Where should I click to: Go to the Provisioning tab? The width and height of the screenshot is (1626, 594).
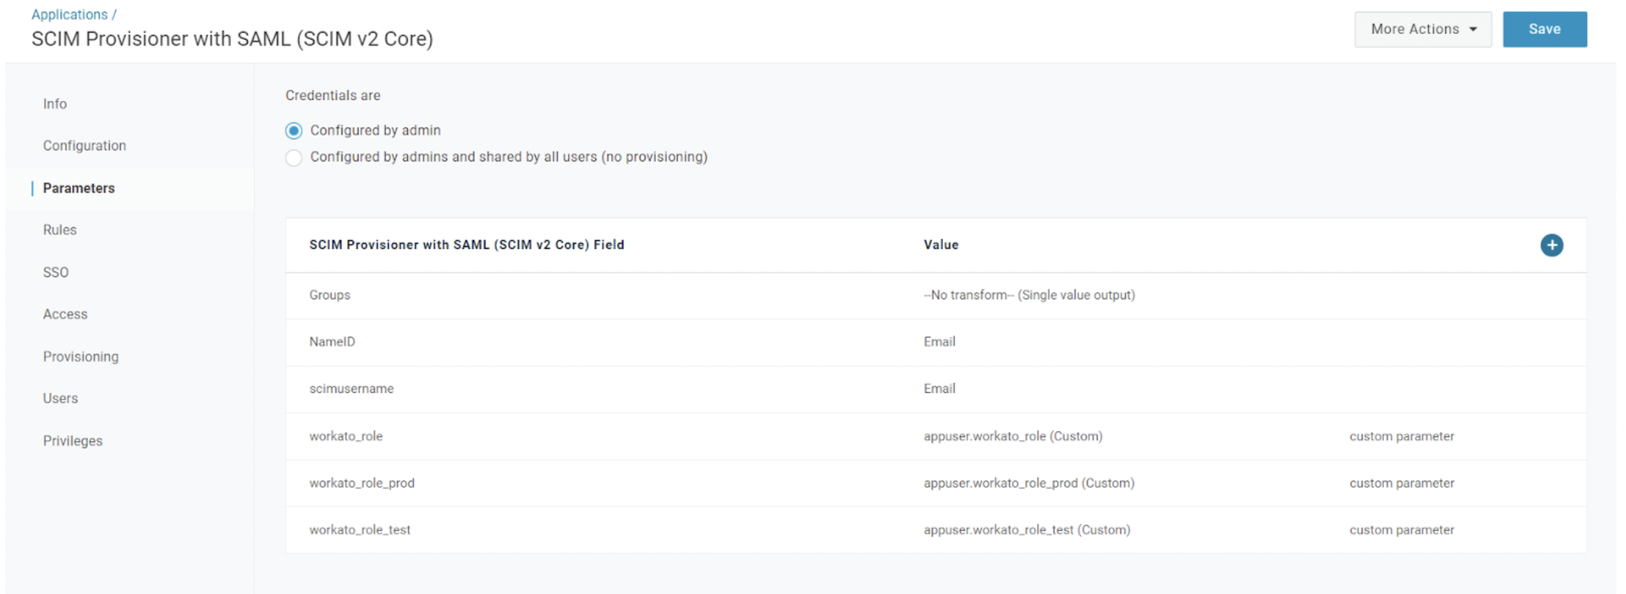80,357
